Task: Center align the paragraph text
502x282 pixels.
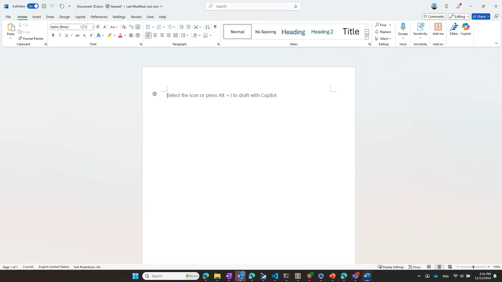Action: (155, 35)
